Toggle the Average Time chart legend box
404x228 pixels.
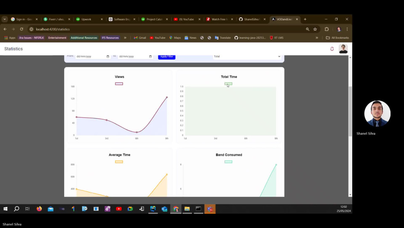pos(119,162)
